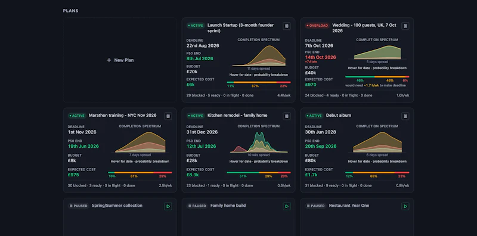Open the Wedding - 100 guests plan title
This screenshot has height=236, width=477.
(x=364, y=28)
